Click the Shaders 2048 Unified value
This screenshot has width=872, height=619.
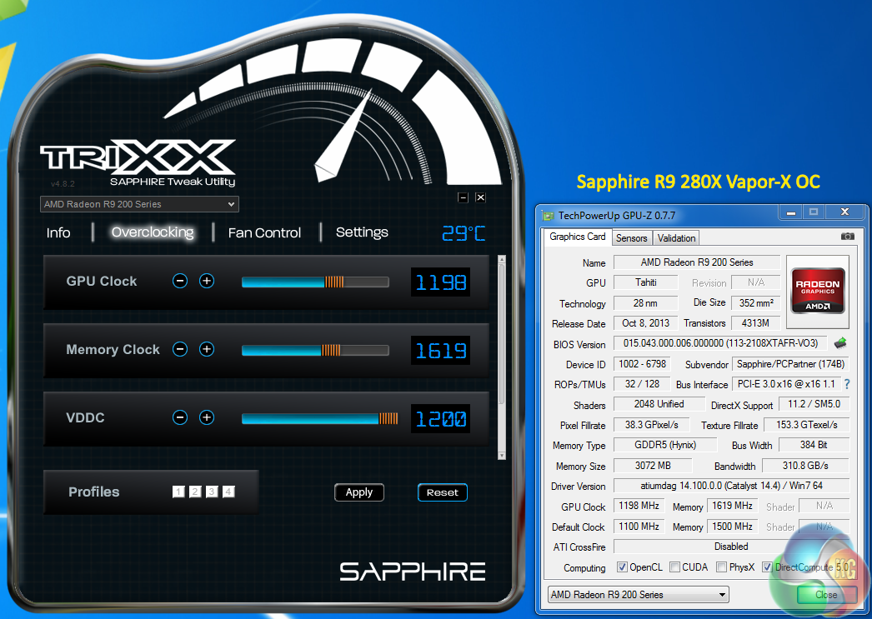(659, 404)
